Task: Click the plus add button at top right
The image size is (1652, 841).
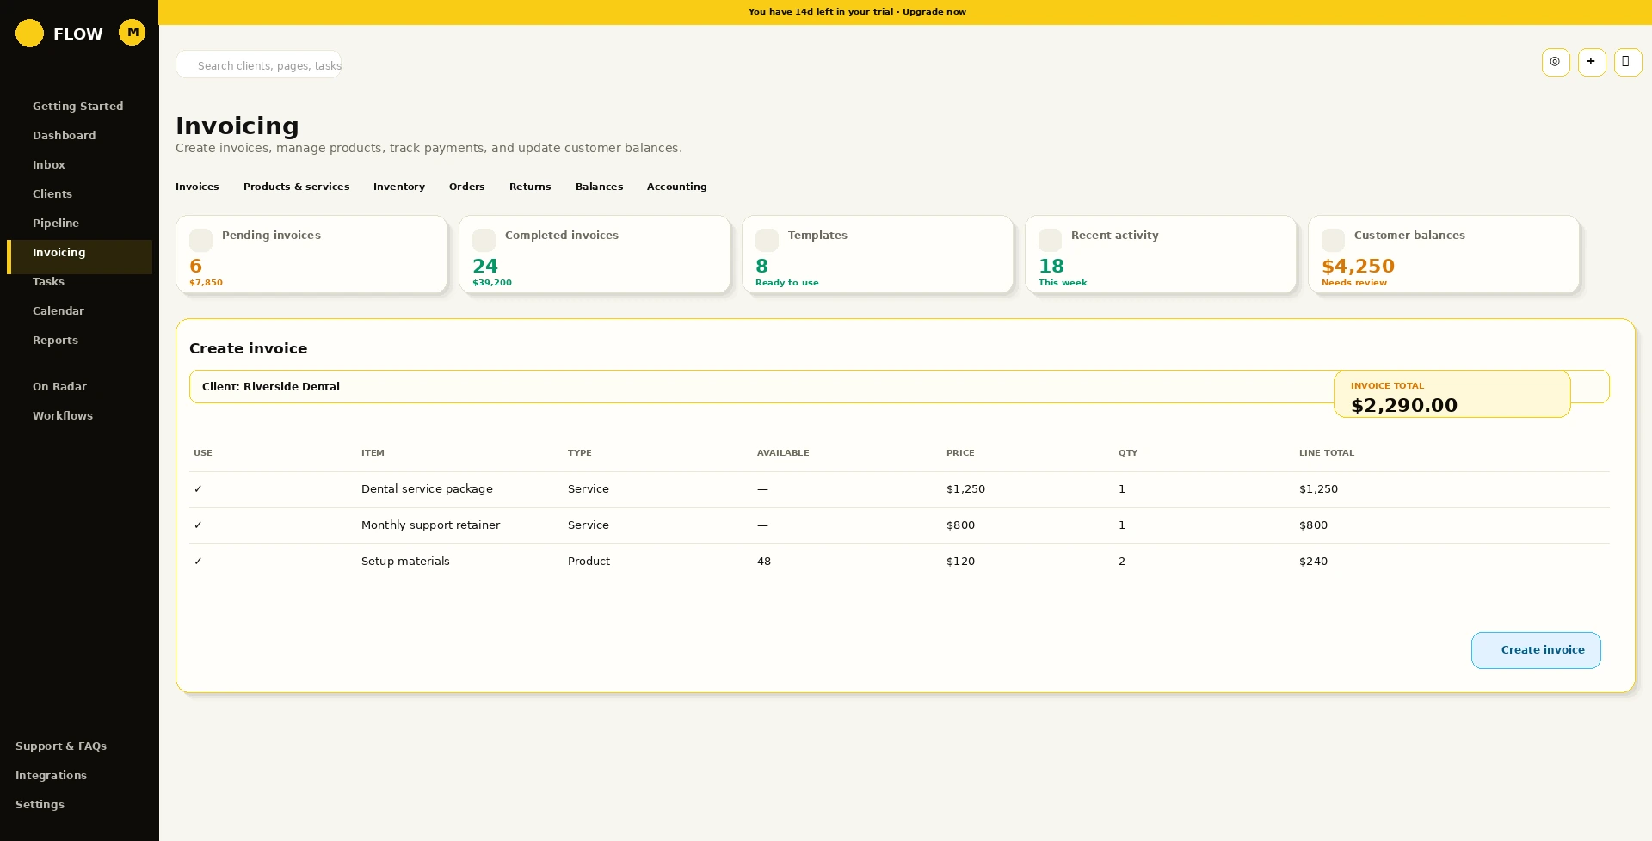Action: (x=1592, y=62)
